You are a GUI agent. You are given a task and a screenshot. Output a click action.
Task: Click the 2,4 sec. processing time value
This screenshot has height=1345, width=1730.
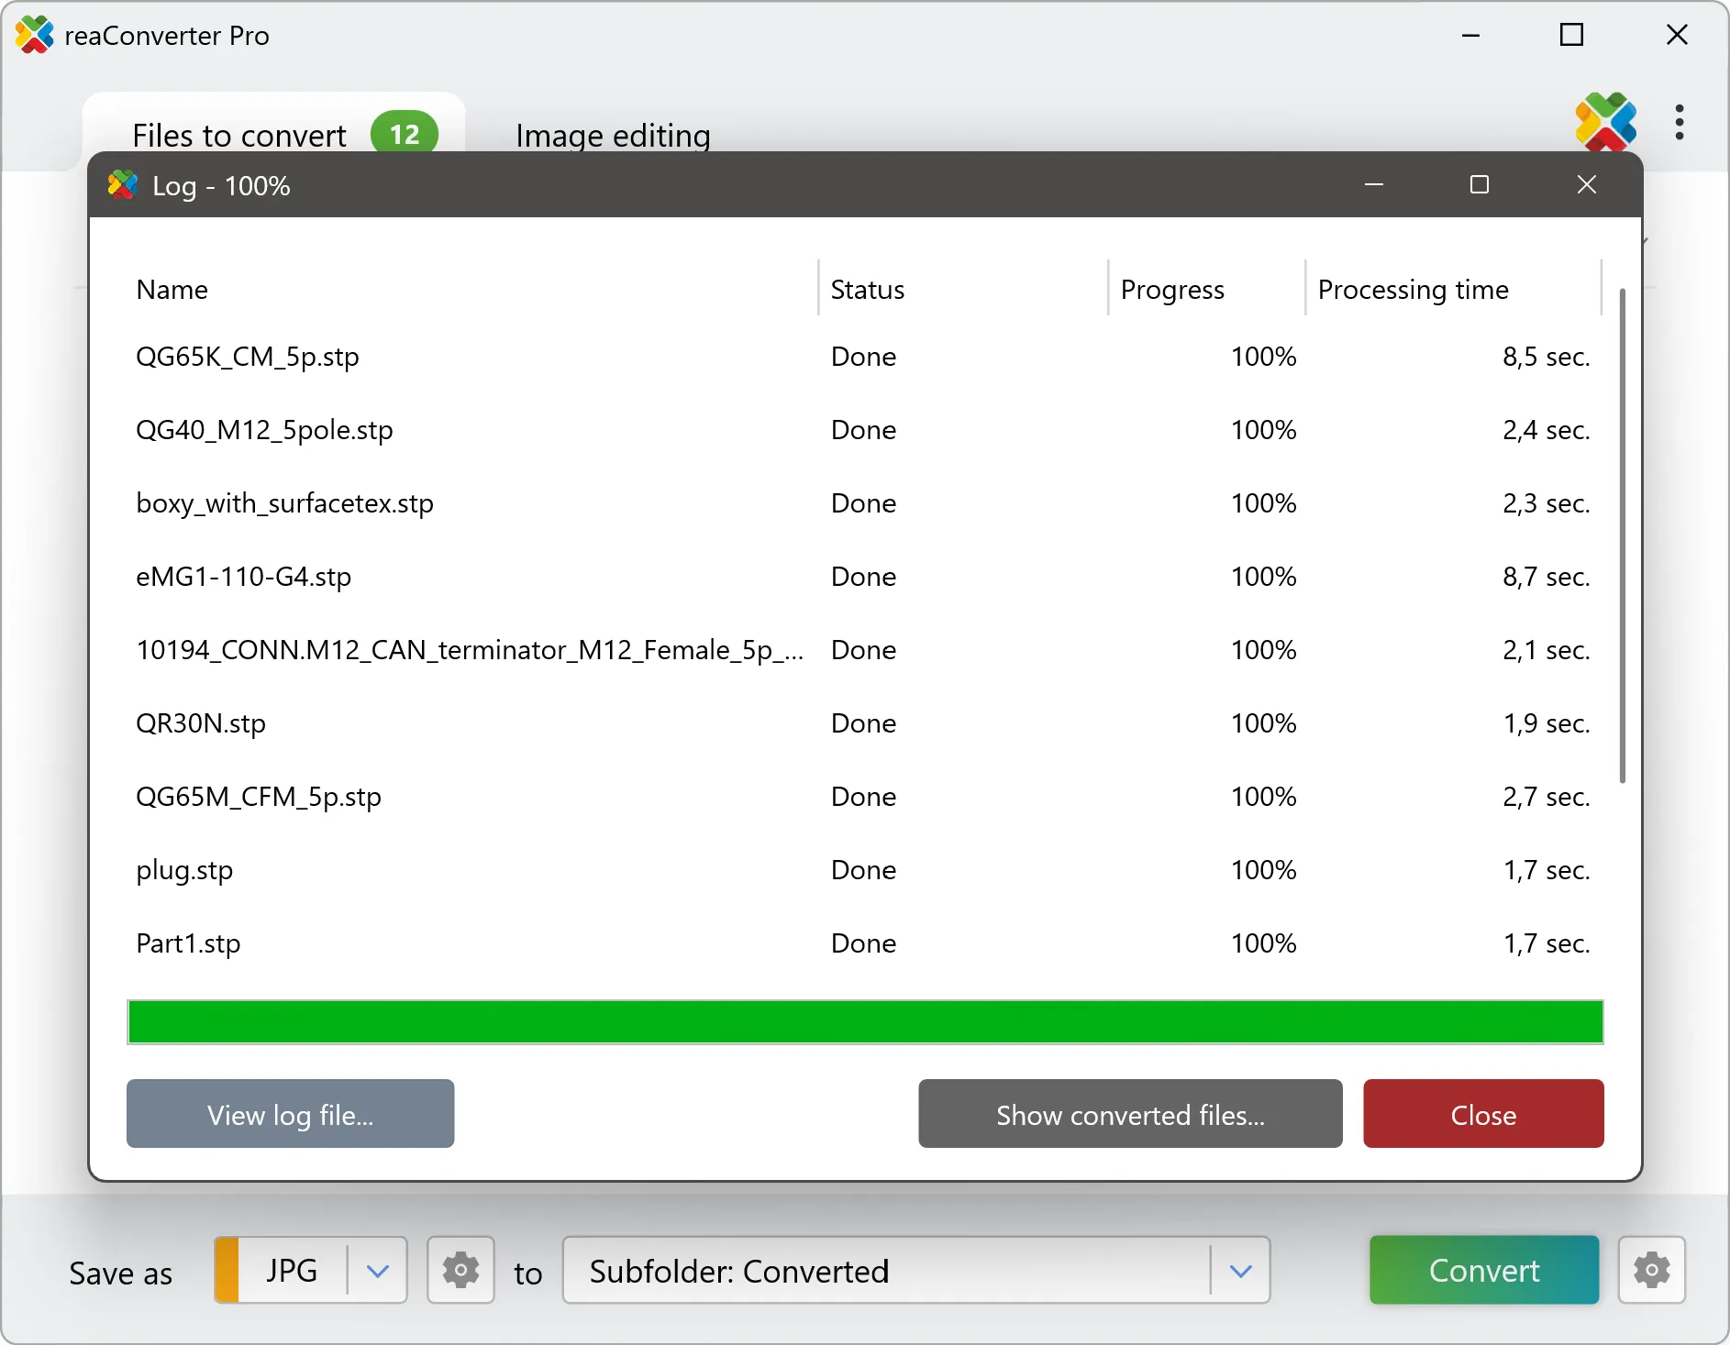click(x=1546, y=430)
